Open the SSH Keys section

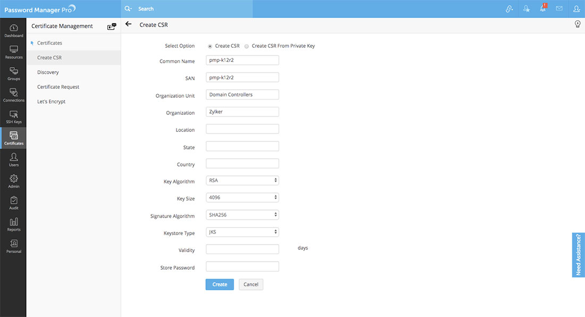point(13,116)
